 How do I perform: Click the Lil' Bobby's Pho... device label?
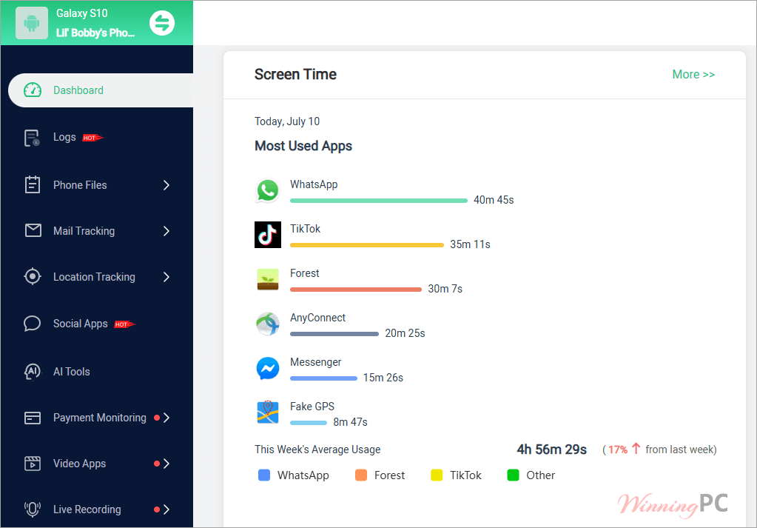(95, 33)
